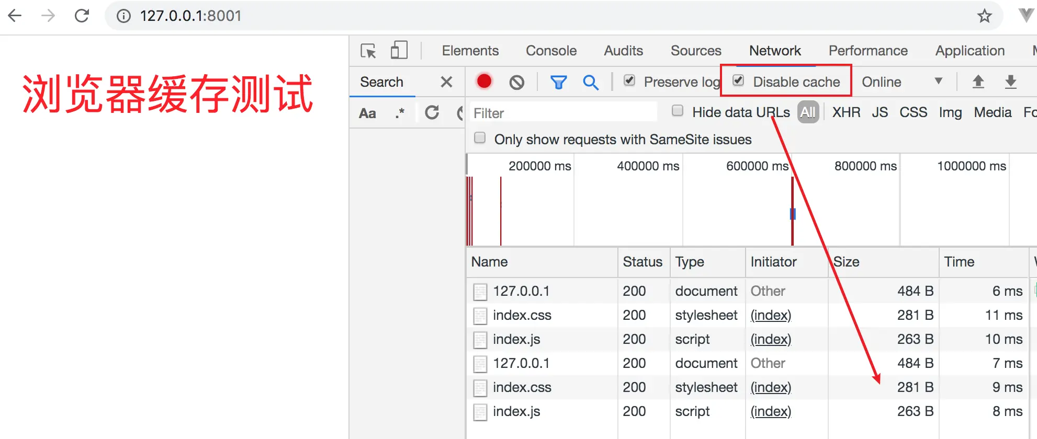Image resolution: width=1037 pixels, height=439 pixels.
Task: Click the address bar URL 127.0.0.1:8001
Action: (x=190, y=16)
